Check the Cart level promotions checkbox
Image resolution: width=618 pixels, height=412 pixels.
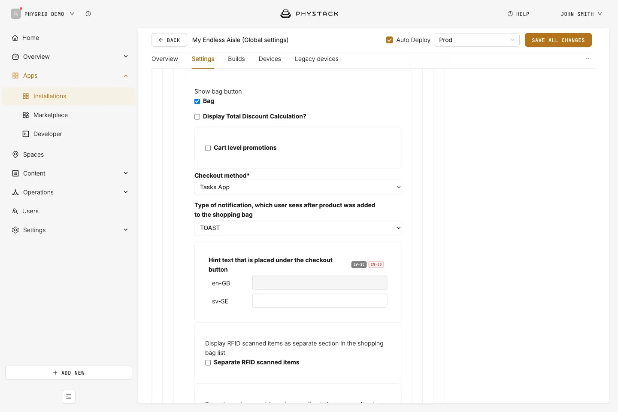pos(208,148)
